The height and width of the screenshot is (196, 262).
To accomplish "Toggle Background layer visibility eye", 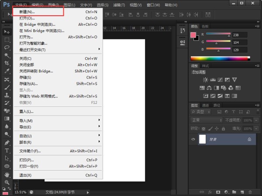I will pos(193,139).
